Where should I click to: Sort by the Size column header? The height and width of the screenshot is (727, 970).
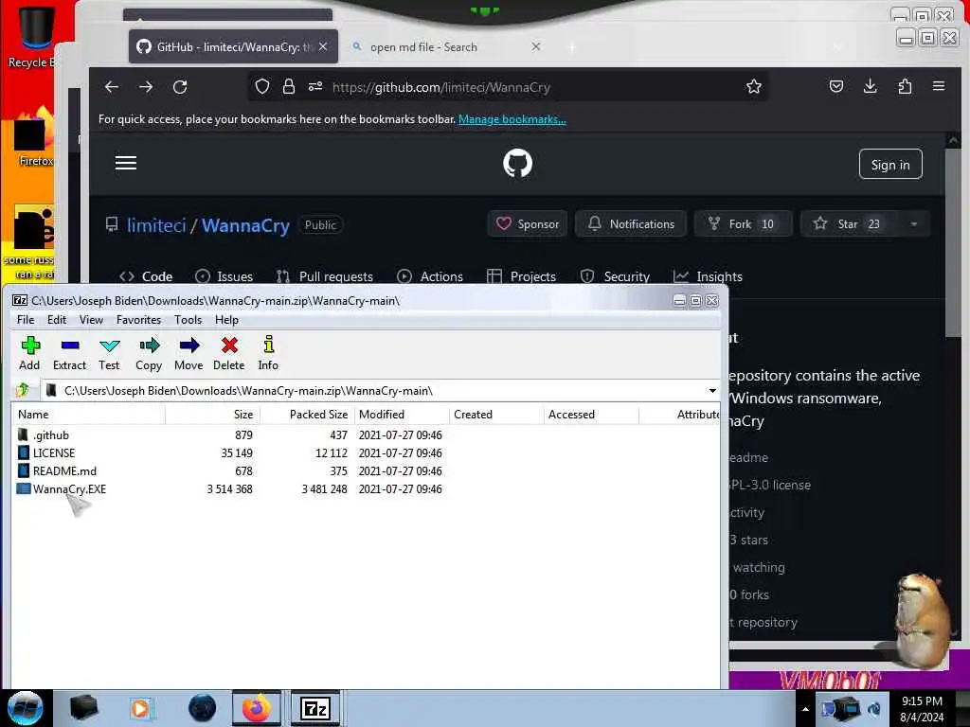[x=212, y=415]
